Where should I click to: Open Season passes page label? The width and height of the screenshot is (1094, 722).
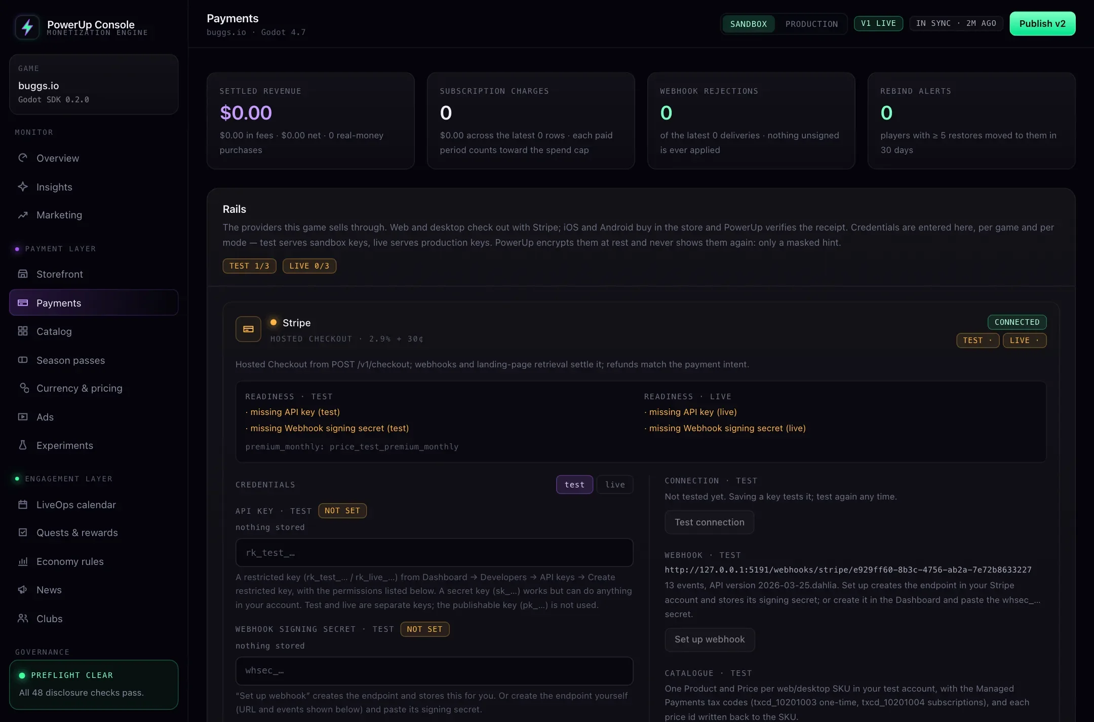click(x=71, y=360)
